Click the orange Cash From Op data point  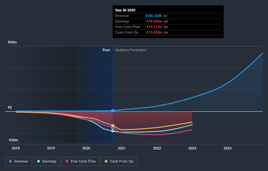pyautogui.click(x=113, y=126)
